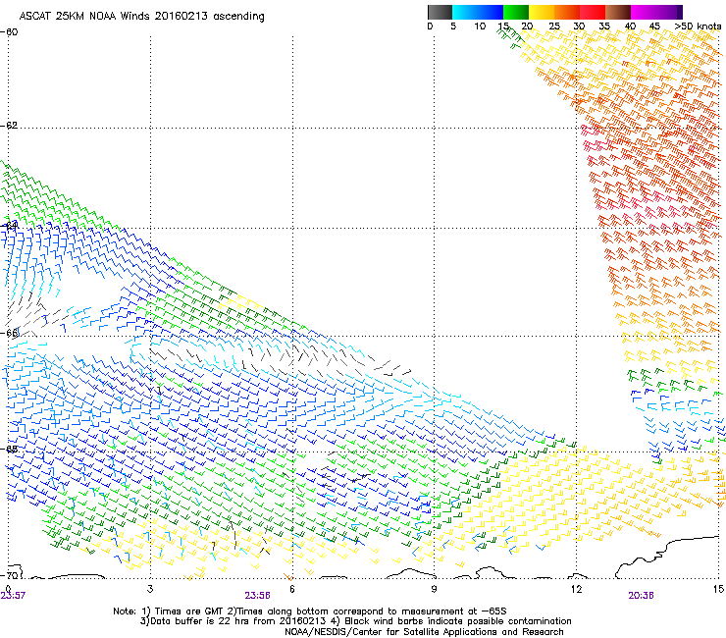This screenshot has height=638, width=726.
Task: Click the orange 25-30 knots legend swatch
Action: [x=567, y=12]
